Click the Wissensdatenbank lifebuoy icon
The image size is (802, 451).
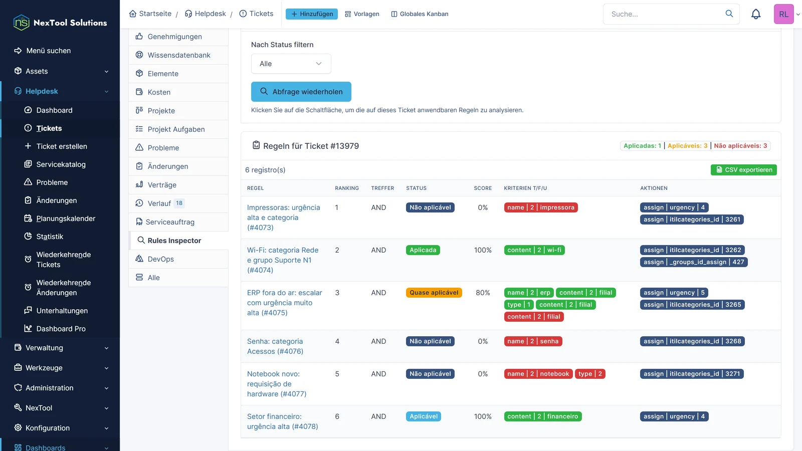(139, 55)
